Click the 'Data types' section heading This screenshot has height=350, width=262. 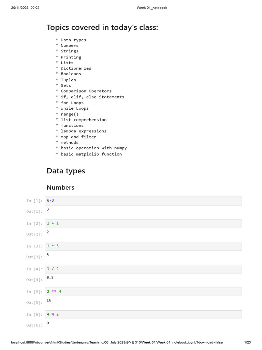coord(66,171)
